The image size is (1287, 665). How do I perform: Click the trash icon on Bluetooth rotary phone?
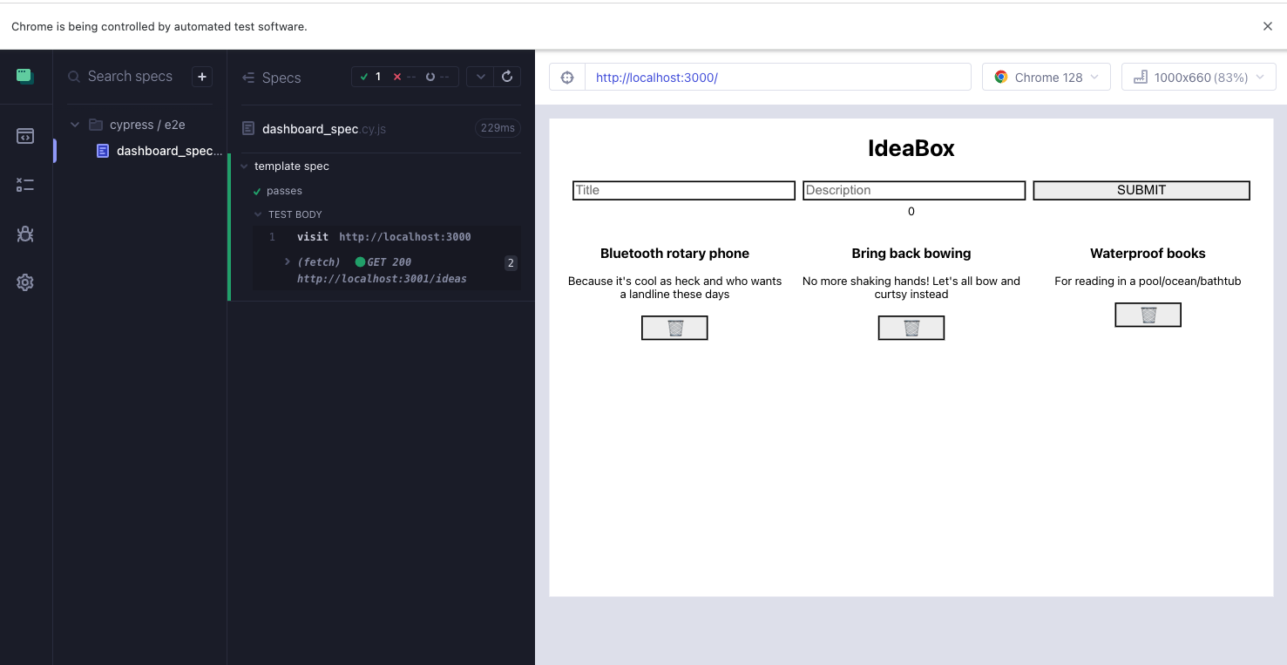pyautogui.click(x=674, y=328)
